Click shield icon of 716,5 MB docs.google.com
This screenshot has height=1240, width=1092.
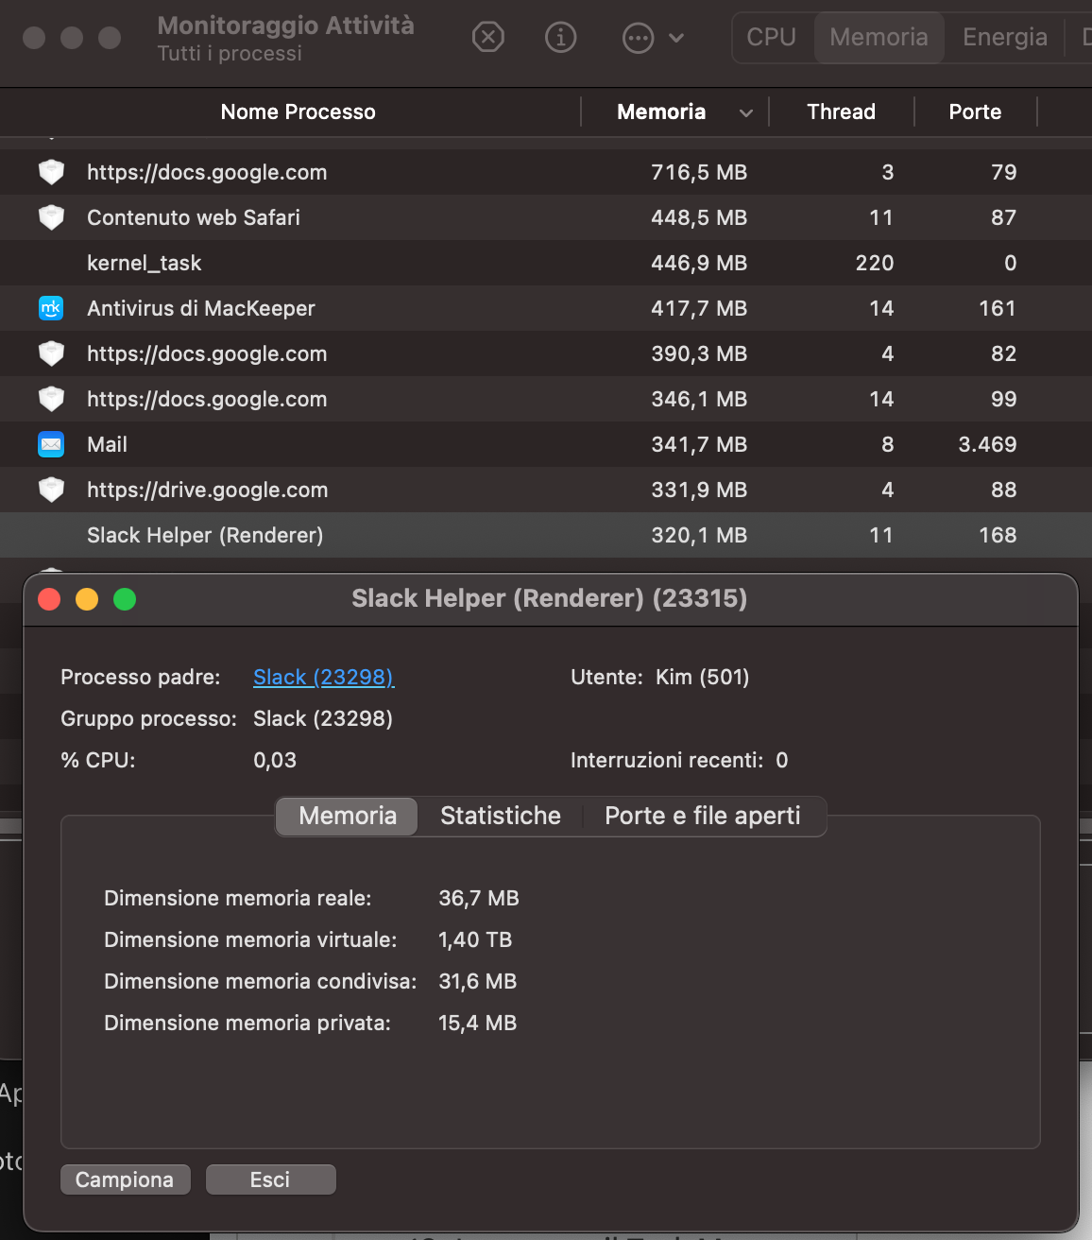click(51, 172)
